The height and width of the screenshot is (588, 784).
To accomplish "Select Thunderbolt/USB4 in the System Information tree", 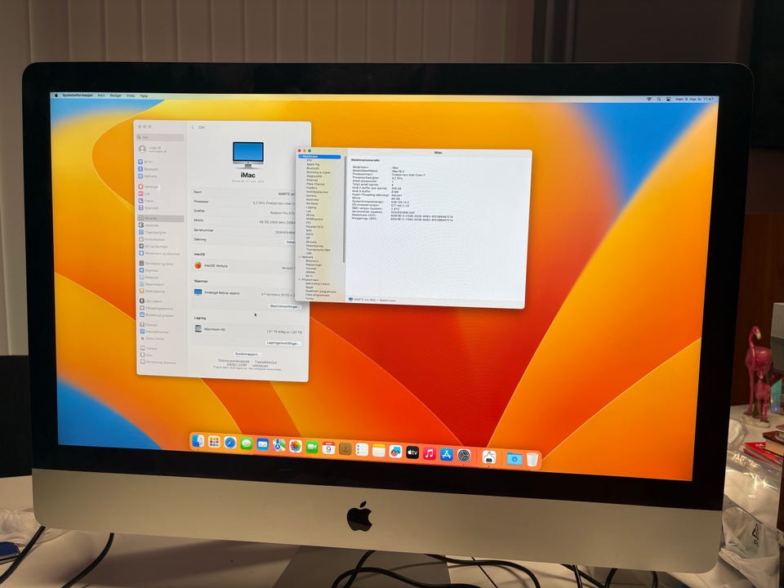I will point(318,250).
